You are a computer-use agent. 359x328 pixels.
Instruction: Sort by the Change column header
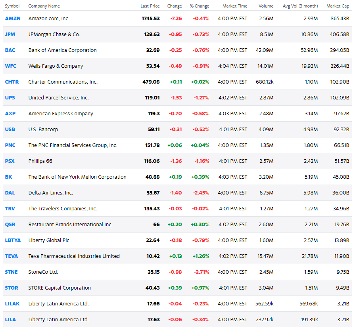(x=175, y=6)
